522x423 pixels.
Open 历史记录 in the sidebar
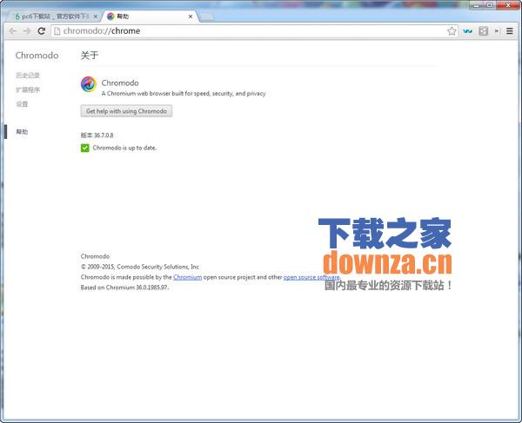pos(28,75)
